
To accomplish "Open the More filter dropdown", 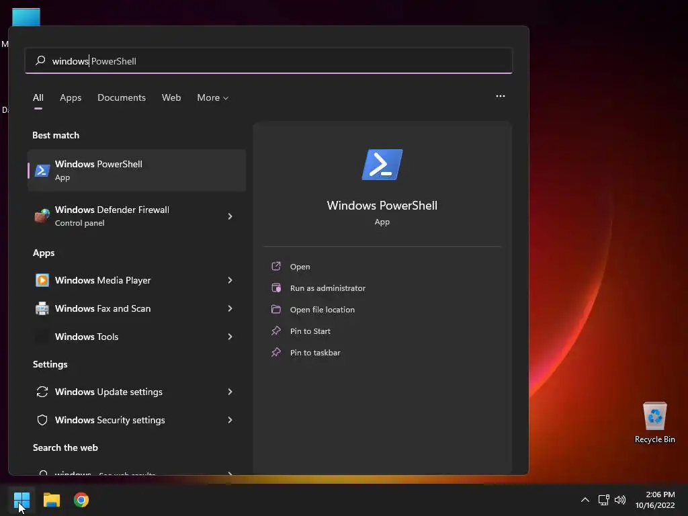I will (213, 97).
